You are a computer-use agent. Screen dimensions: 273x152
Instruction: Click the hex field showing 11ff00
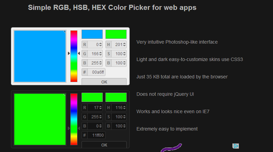[x=97, y=135]
